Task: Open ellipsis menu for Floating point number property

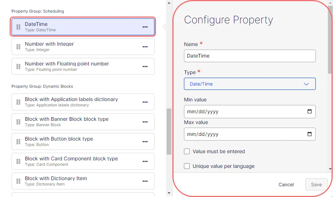Action: (145, 67)
